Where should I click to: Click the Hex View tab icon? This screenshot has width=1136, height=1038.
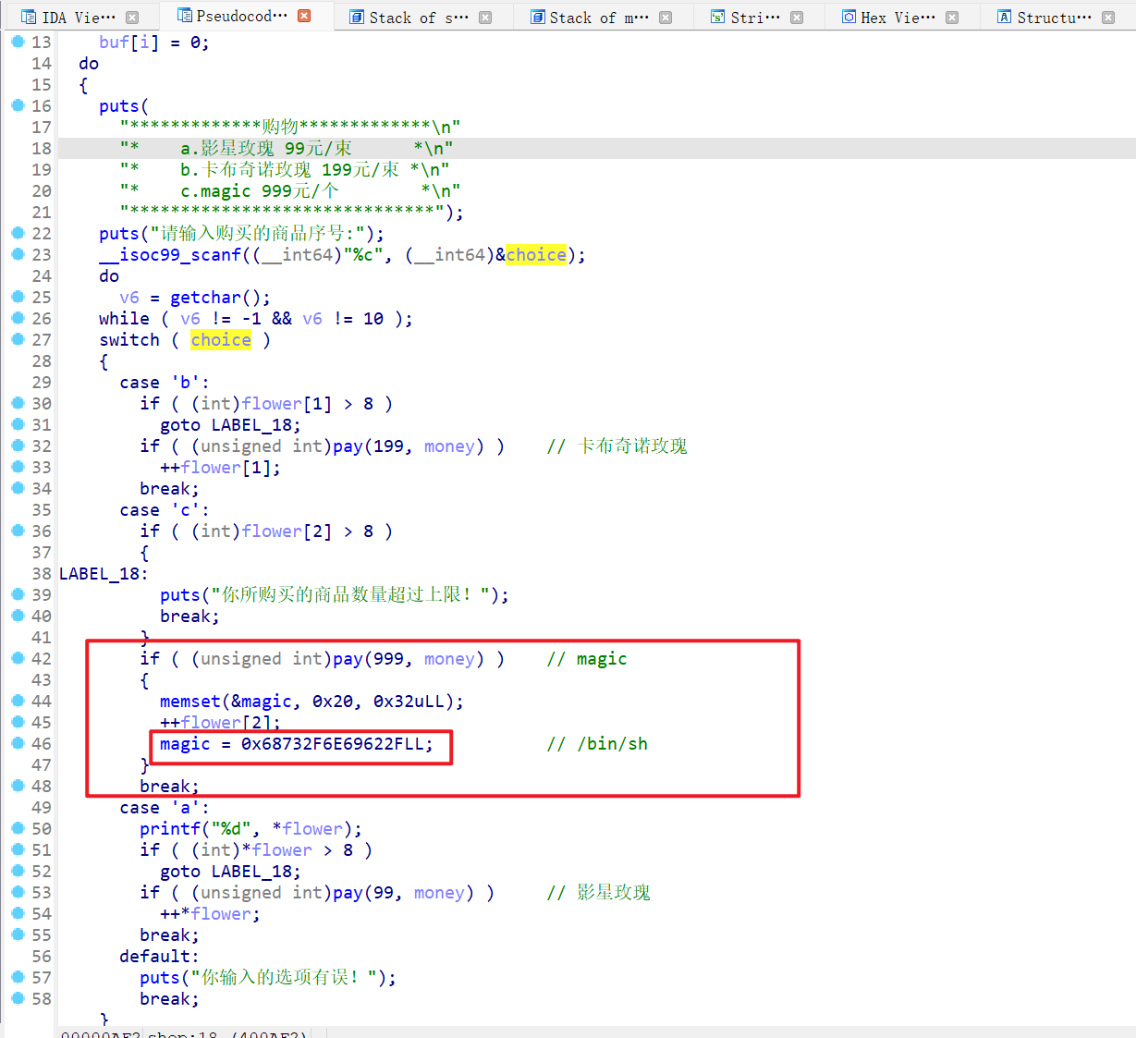(x=849, y=18)
